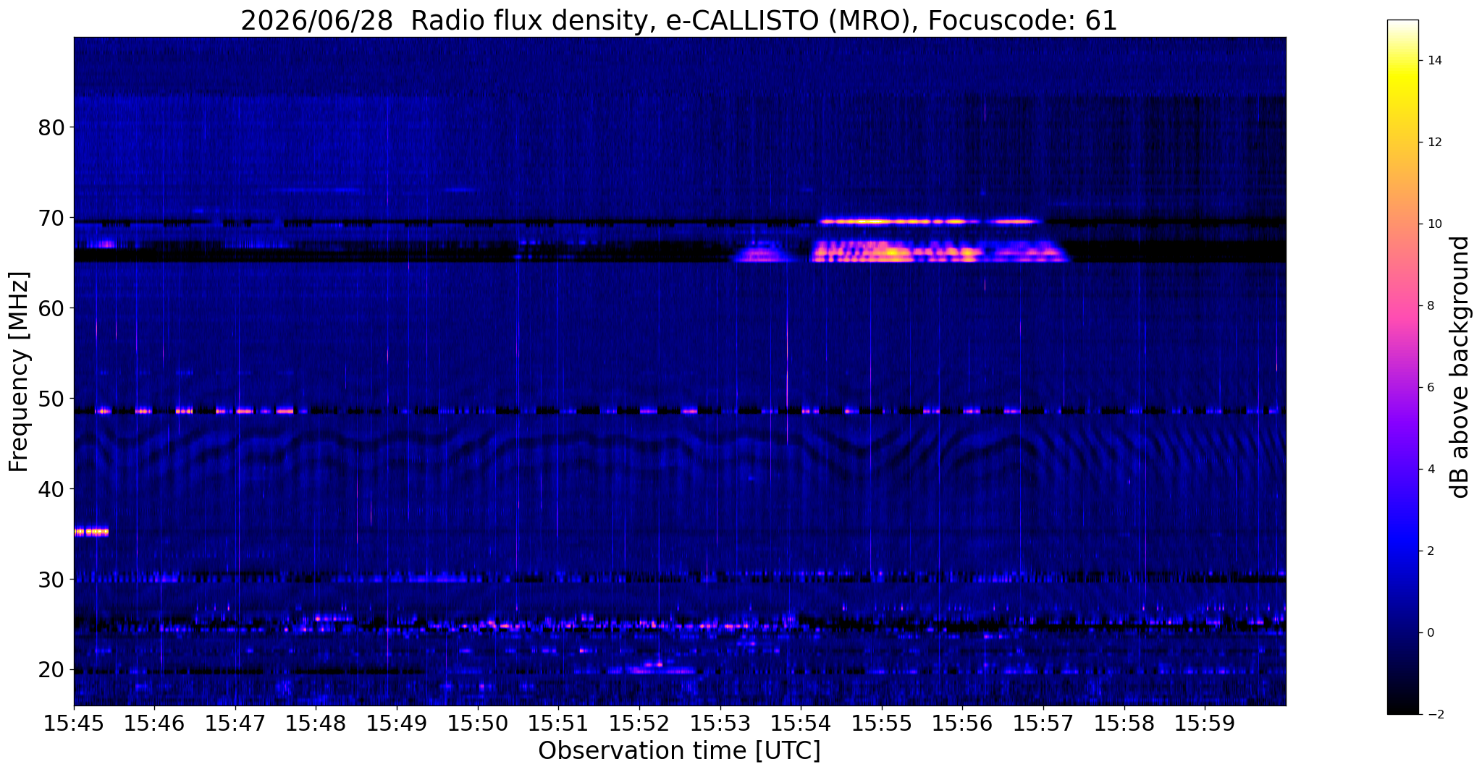Click the 70 MHz frequency tick label

click(51, 218)
